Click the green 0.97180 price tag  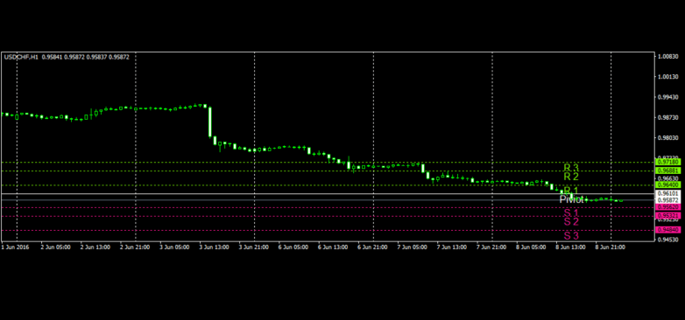[x=668, y=162]
